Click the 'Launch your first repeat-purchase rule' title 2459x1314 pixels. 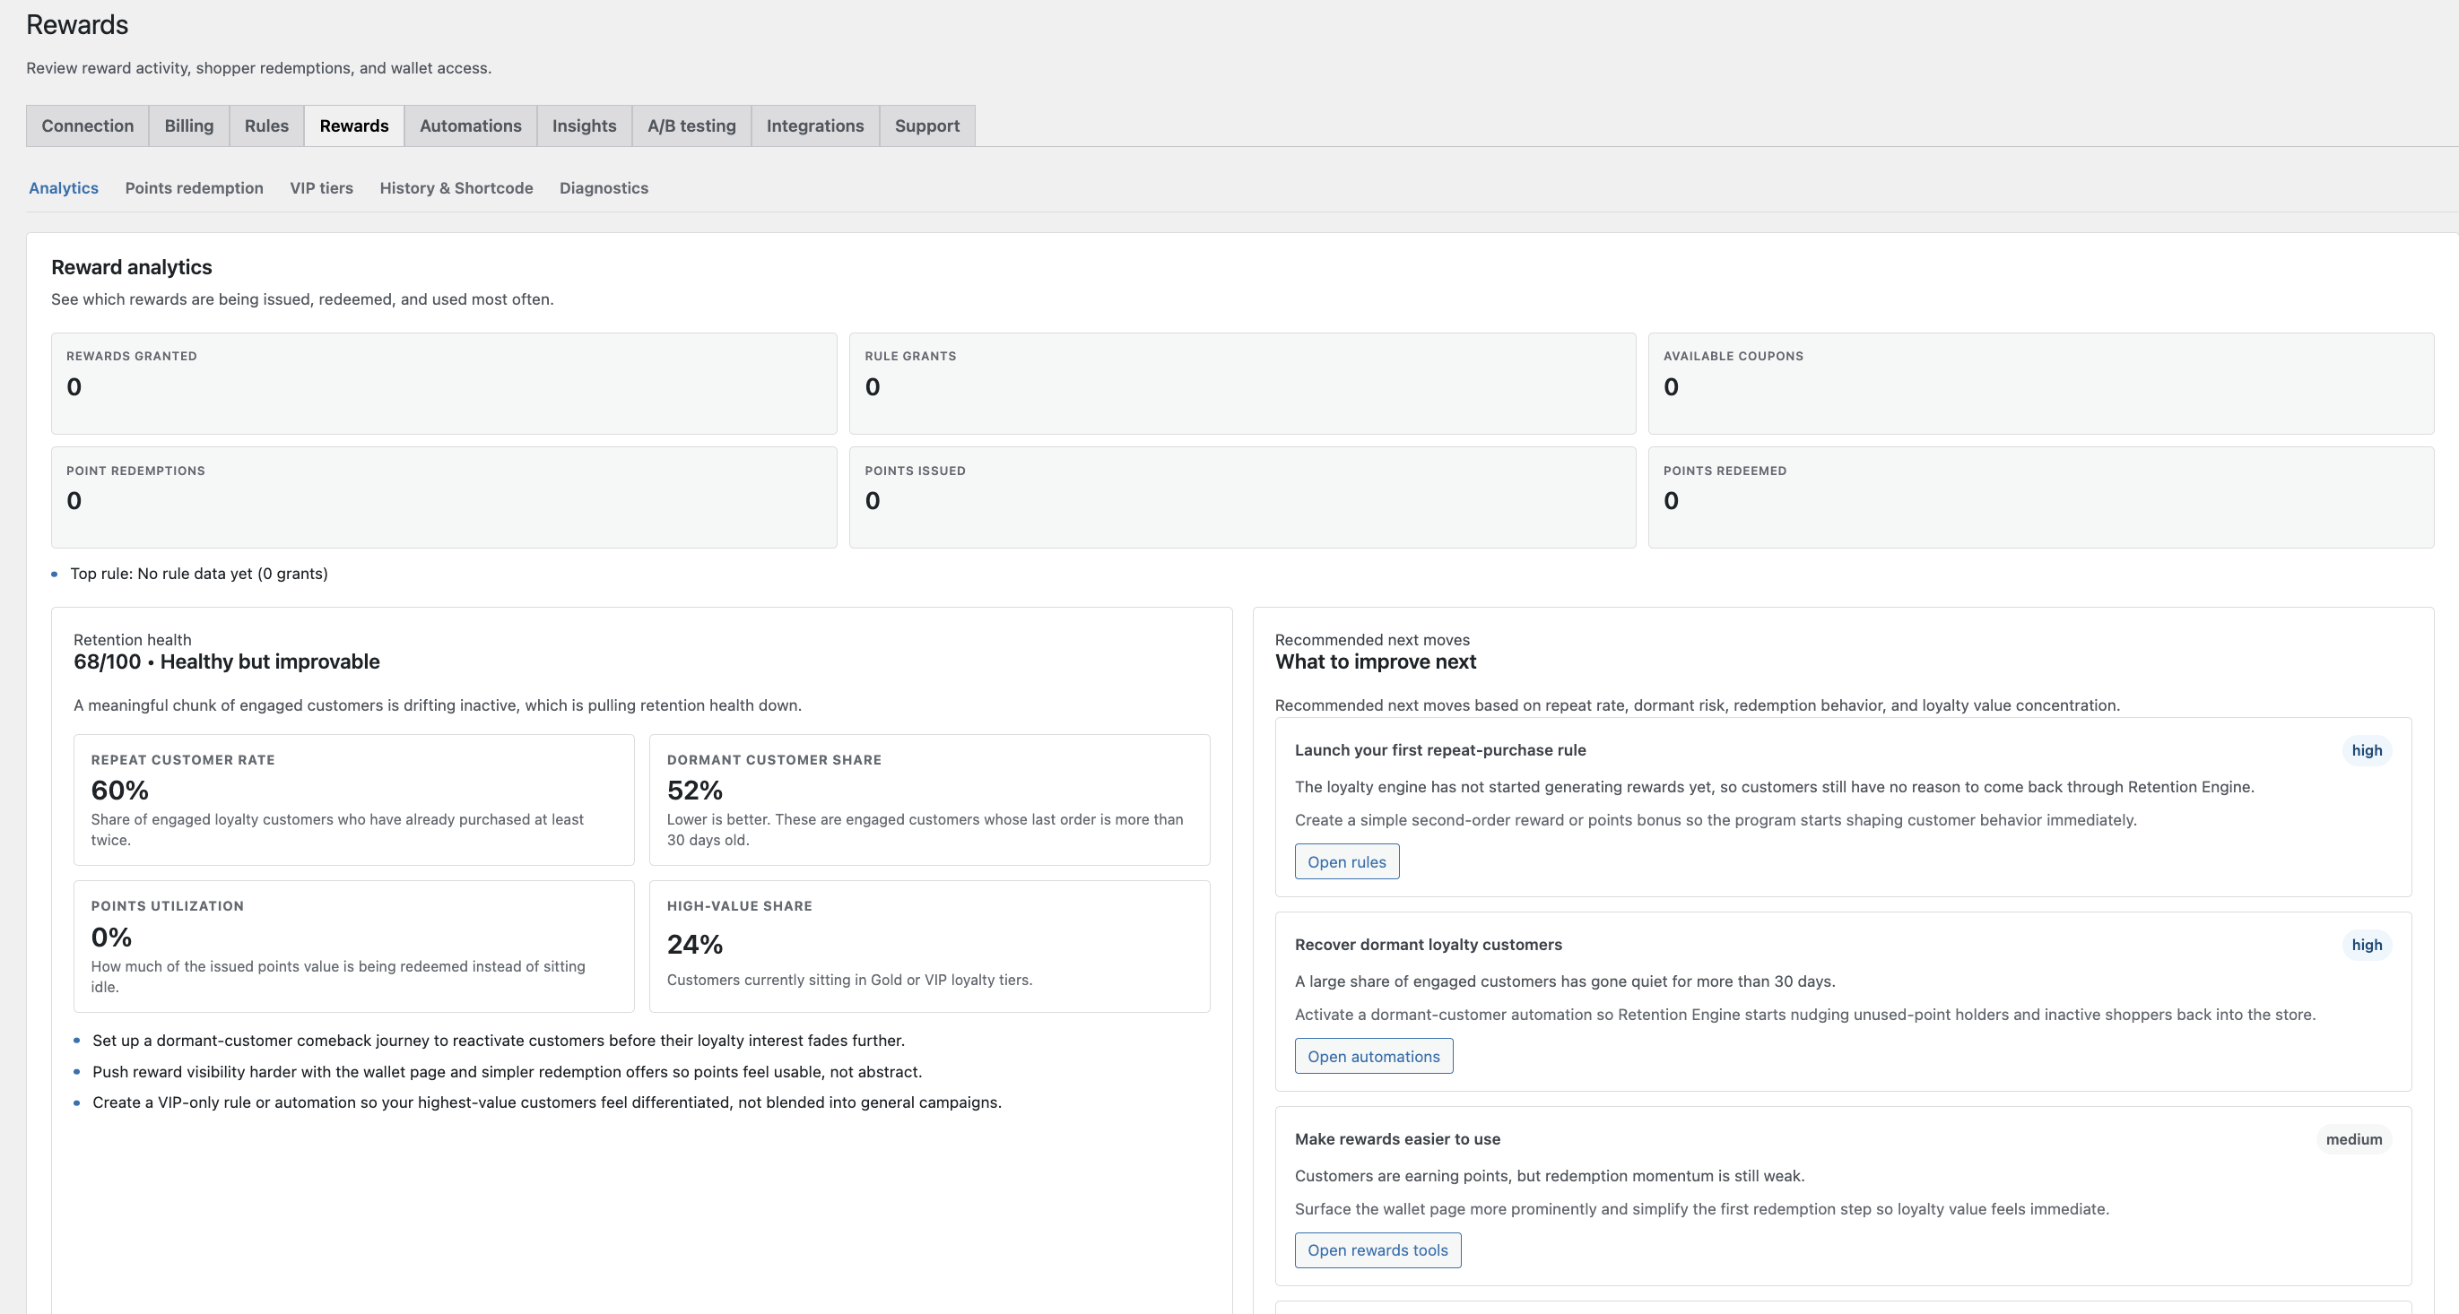pos(1439,750)
